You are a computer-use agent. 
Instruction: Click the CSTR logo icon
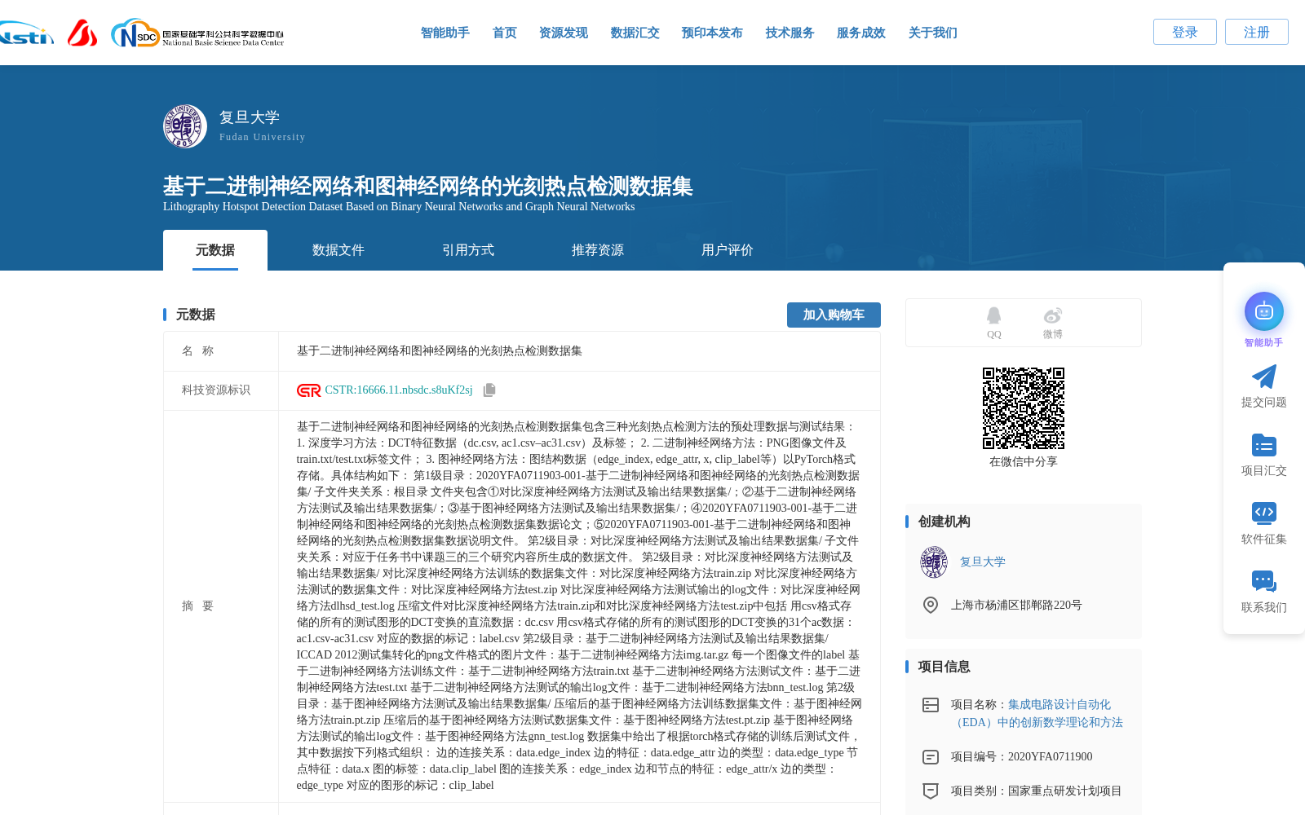click(308, 390)
